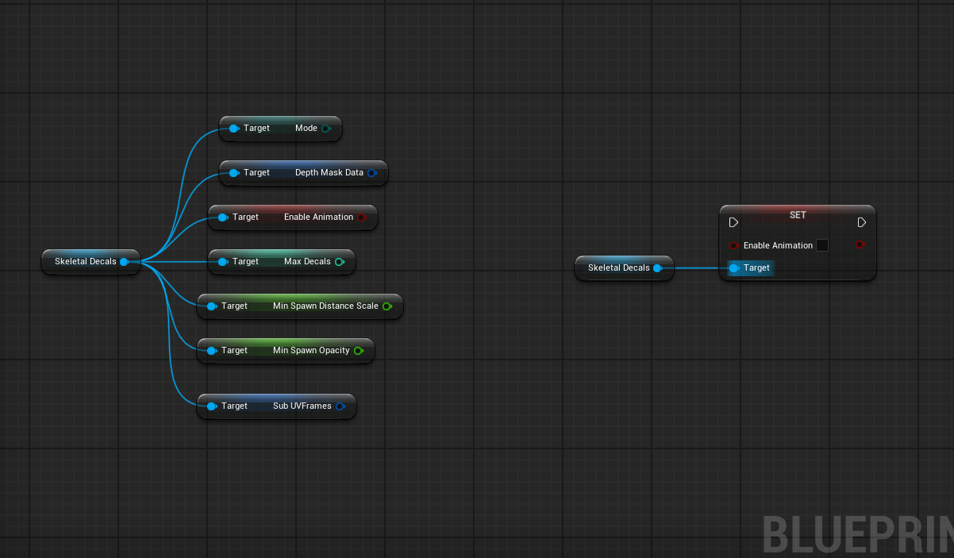Click Target pin of Min Spawn Distance Scale node
Screen dimensions: 954x558
tap(212, 306)
